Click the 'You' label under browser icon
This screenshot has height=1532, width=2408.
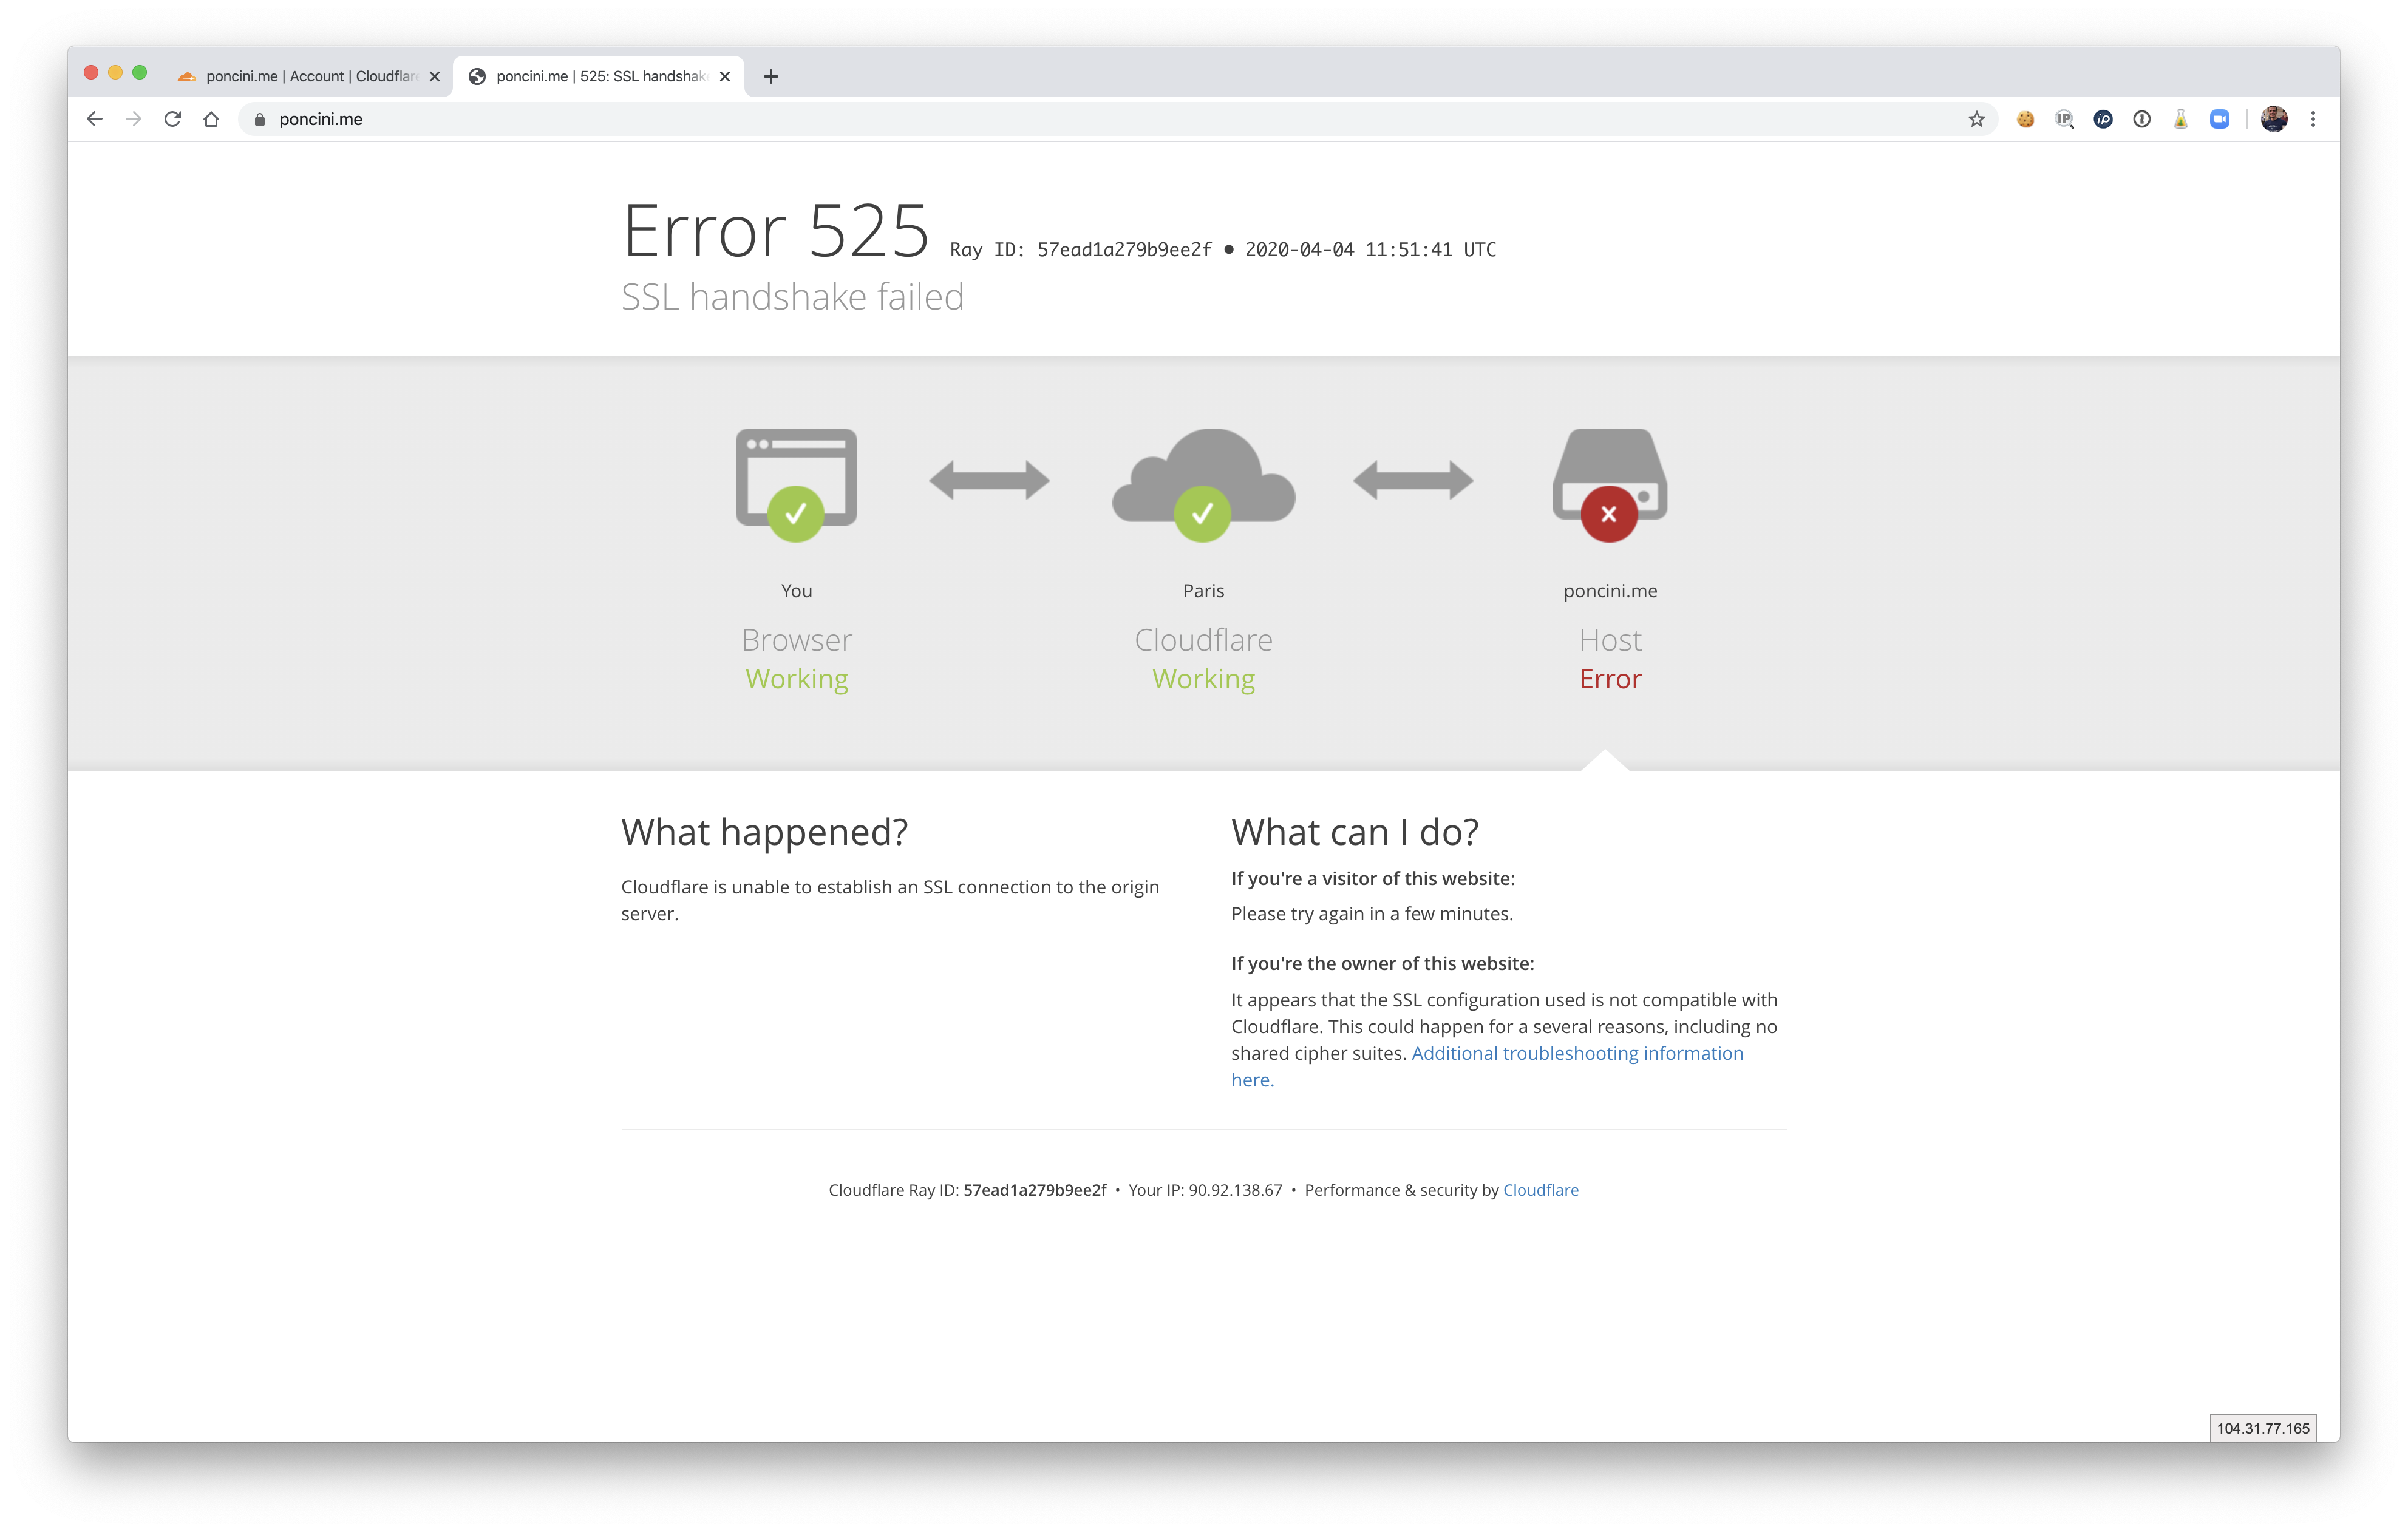[x=796, y=591]
